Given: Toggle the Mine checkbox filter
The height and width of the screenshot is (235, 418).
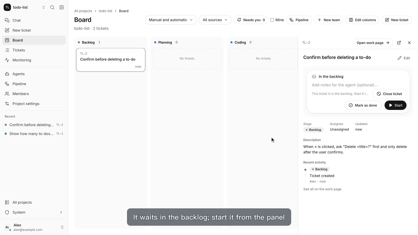Looking at the screenshot, I should click(x=272, y=20).
